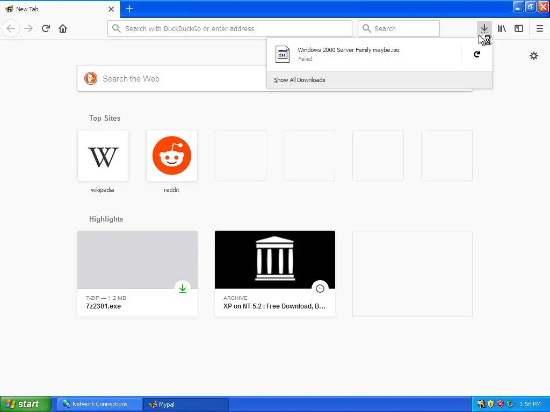The width and height of the screenshot is (550, 412).
Task: Go back with the back arrow button
Action: 11,28
